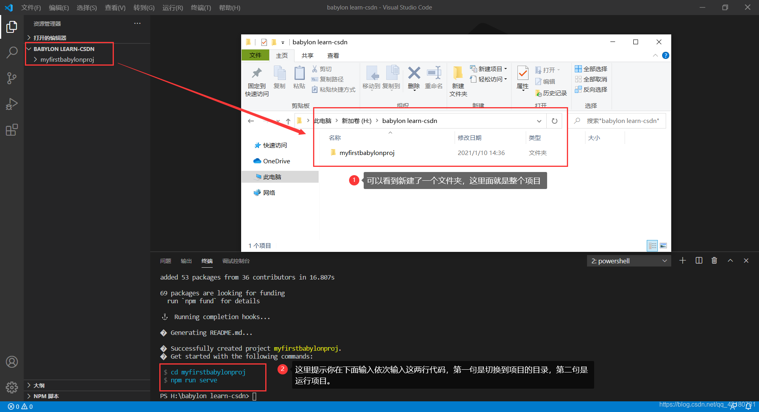Open Source Control view in activity bar

point(12,78)
